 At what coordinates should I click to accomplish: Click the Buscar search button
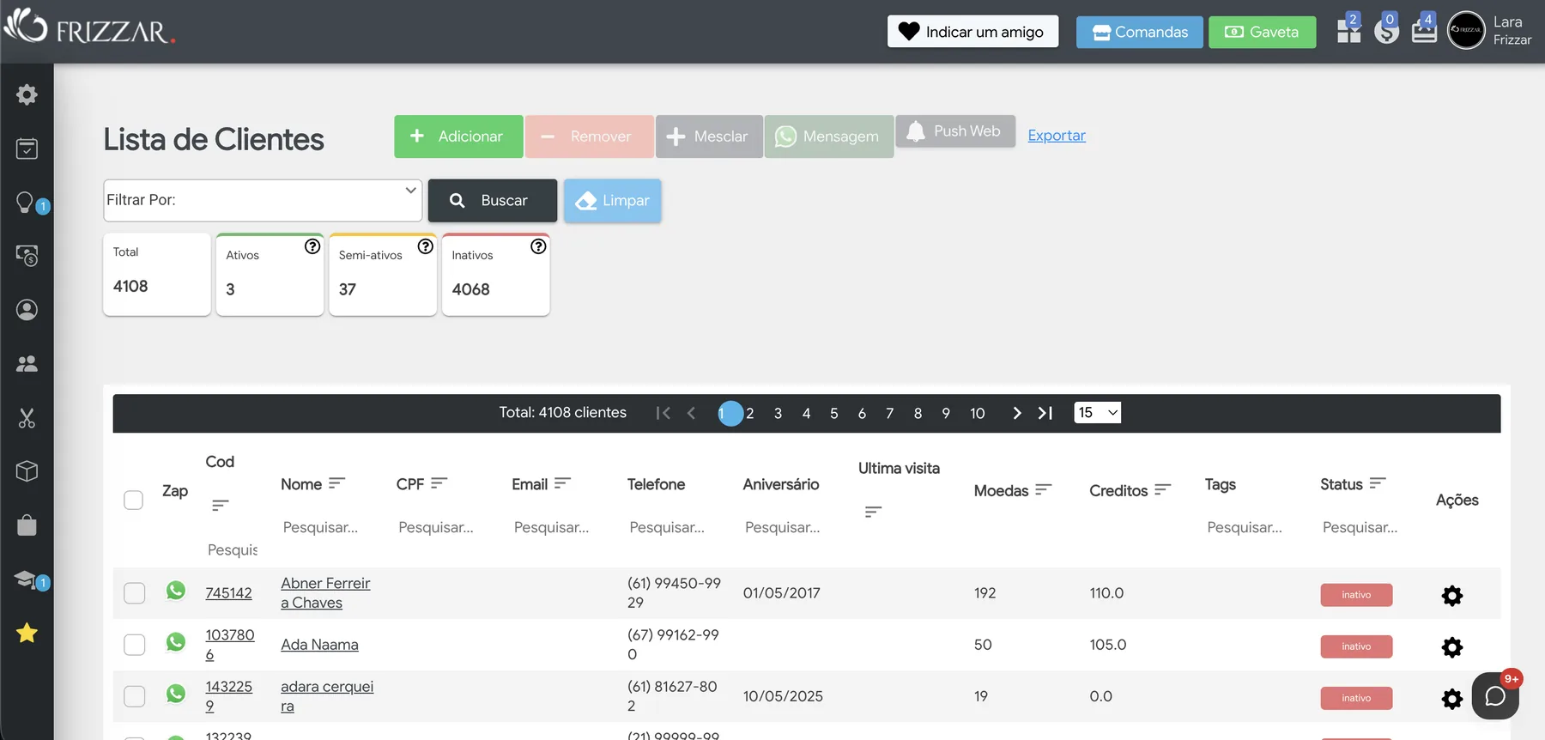493,200
